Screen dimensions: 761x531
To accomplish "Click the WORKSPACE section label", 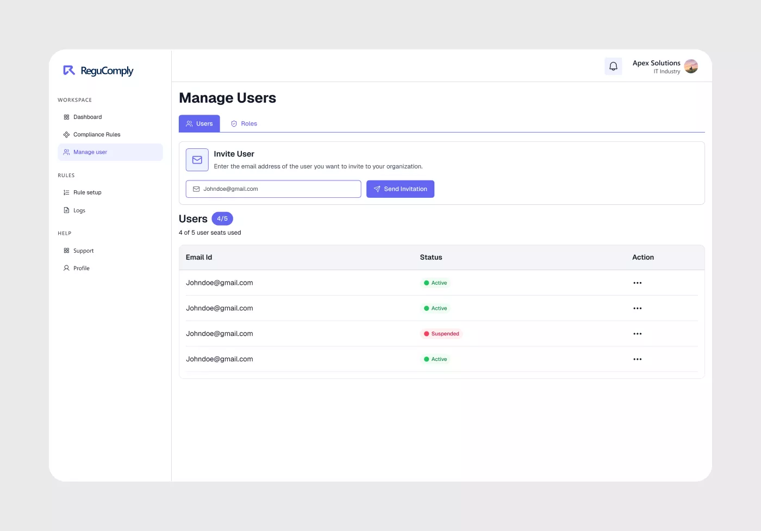I will (x=74, y=100).
